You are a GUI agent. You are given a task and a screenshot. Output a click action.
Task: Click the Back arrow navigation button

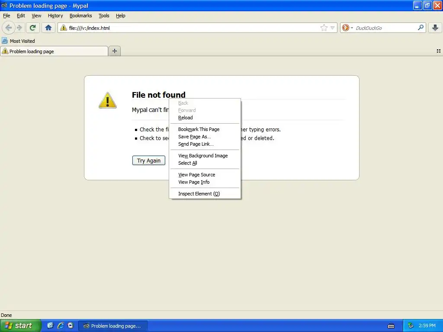[9, 28]
